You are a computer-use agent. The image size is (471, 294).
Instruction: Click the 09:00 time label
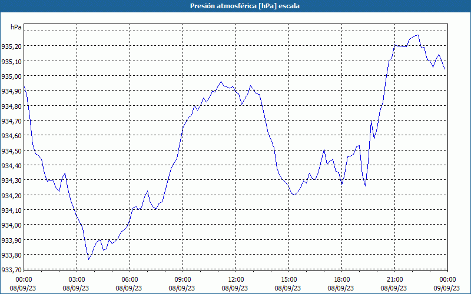(x=183, y=280)
